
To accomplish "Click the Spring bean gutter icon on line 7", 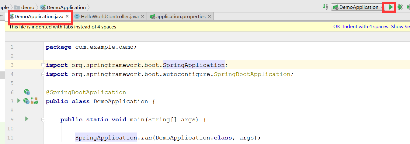I will click(26, 101).
